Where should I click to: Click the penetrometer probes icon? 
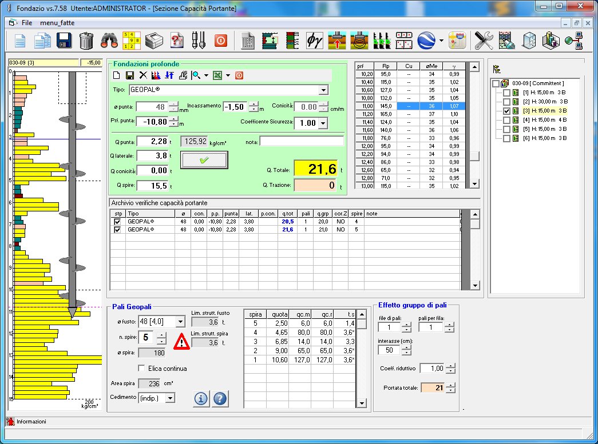199,41
